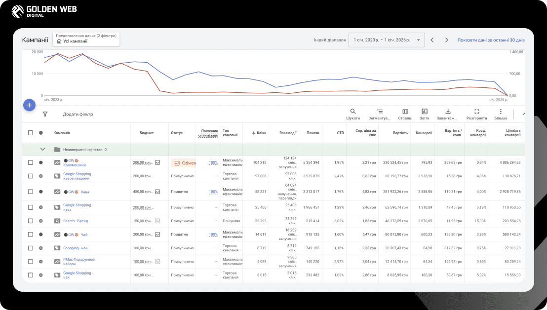Open the date range dropdown 1 січ. 2023

click(x=388, y=40)
